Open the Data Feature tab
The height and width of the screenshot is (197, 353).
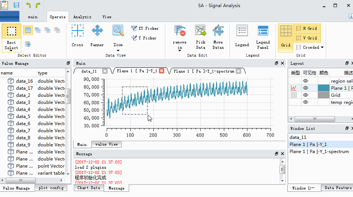(x=338, y=188)
